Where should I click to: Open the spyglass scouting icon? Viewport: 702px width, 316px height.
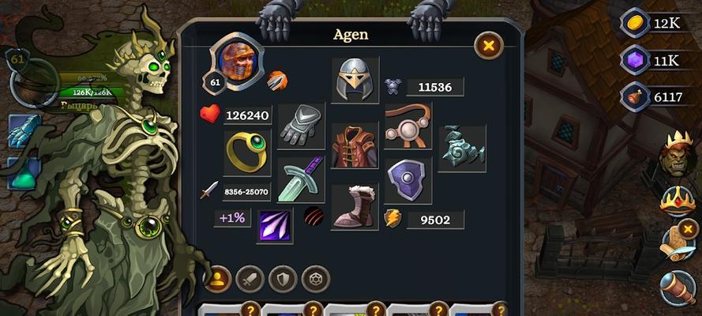click(x=678, y=288)
